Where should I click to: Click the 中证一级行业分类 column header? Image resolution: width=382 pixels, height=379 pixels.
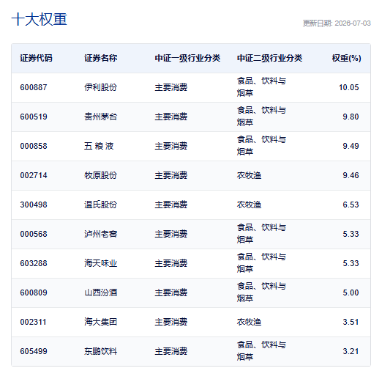point(187,58)
